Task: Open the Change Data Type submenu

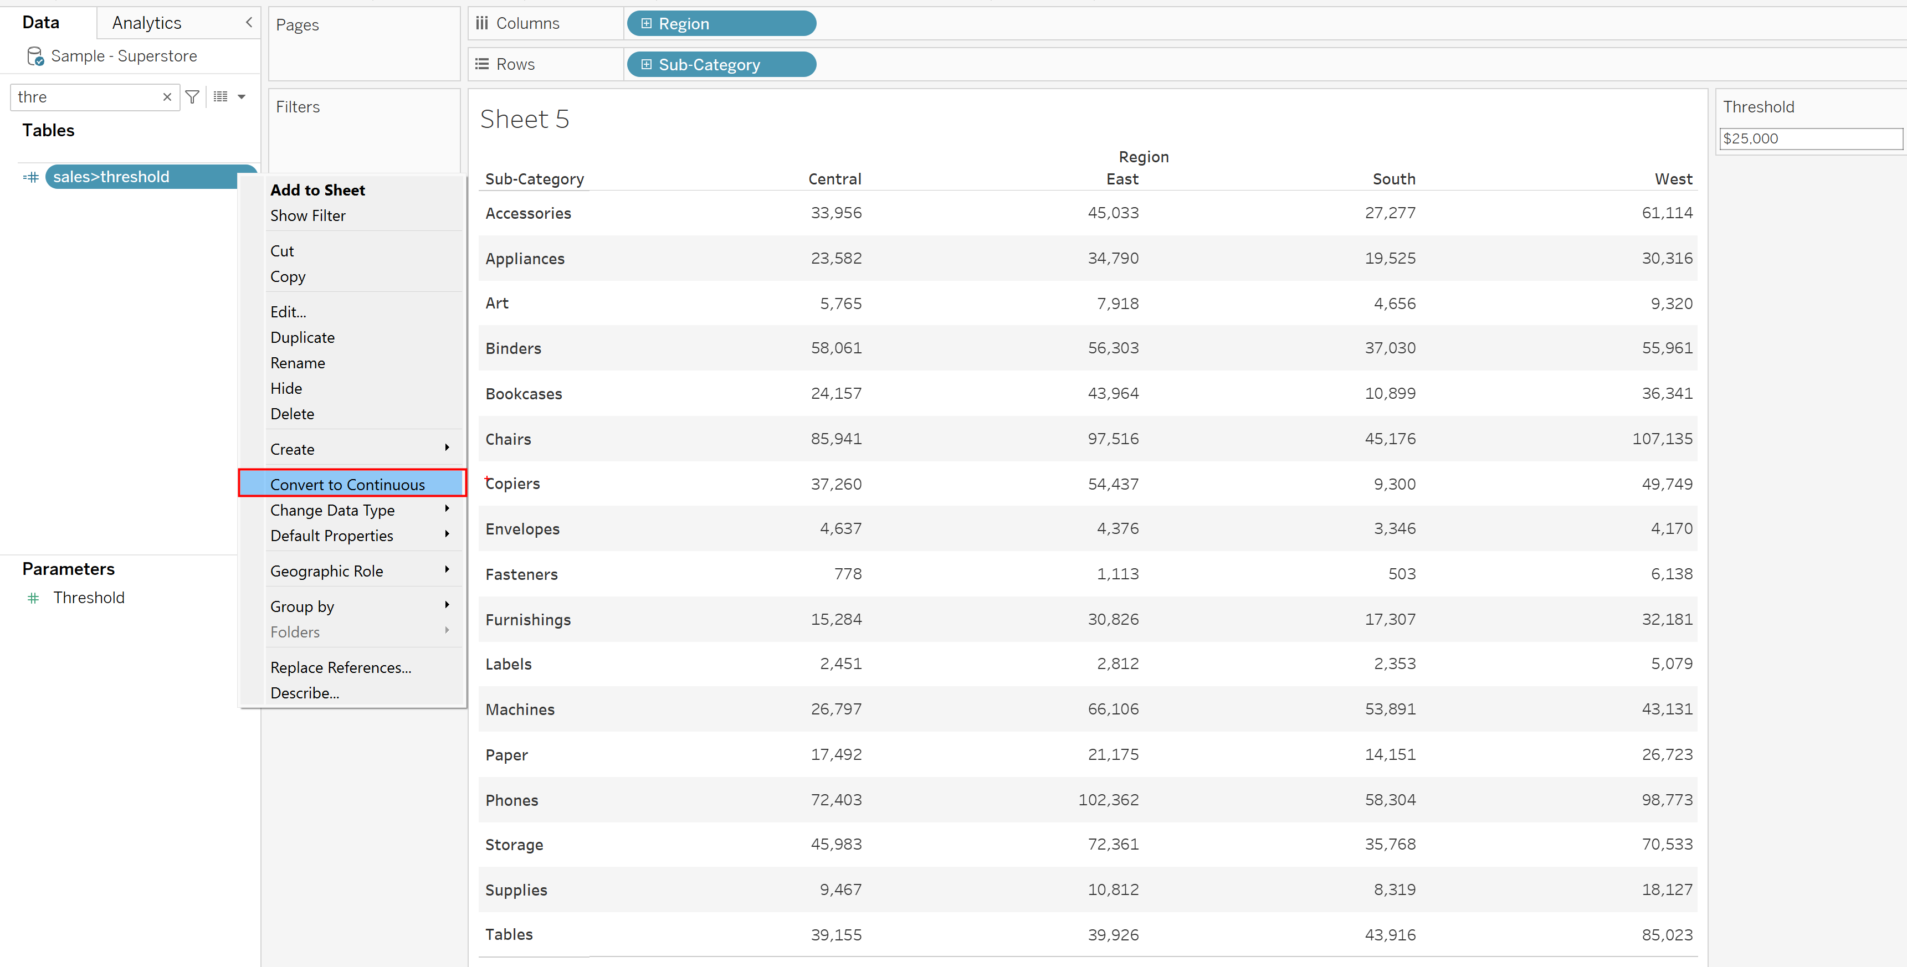Action: pyautogui.click(x=332, y=510)
